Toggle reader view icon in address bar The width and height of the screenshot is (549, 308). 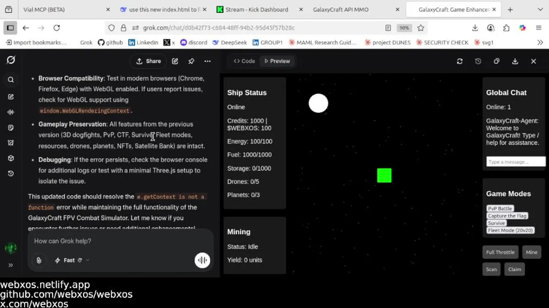click(x=388, y=28)
